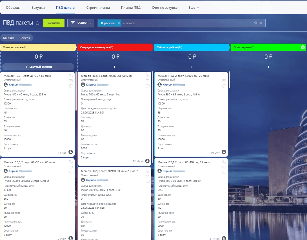Click mail icon on card 'Мешок ПВД 1 сорт 45*65 / 40 мкм'
The image size is (307, 240).
(x=71, y=81)
